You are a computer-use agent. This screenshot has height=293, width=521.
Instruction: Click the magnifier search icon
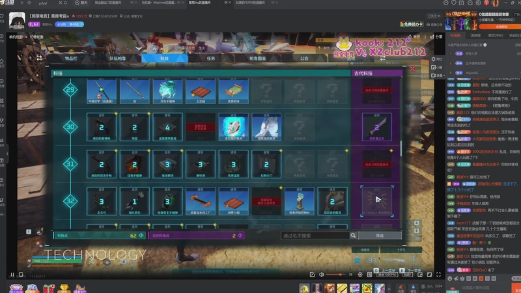click(353, 235)
